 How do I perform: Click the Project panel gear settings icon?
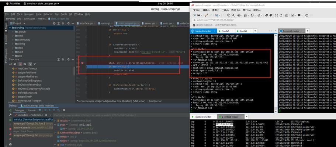coord(68,23)
